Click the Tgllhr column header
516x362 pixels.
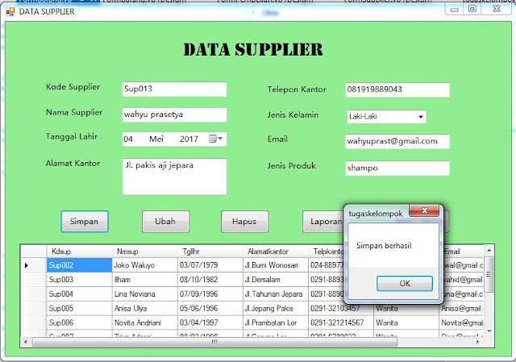[x=210, y=252]
